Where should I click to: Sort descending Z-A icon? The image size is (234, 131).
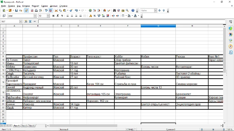99,11
